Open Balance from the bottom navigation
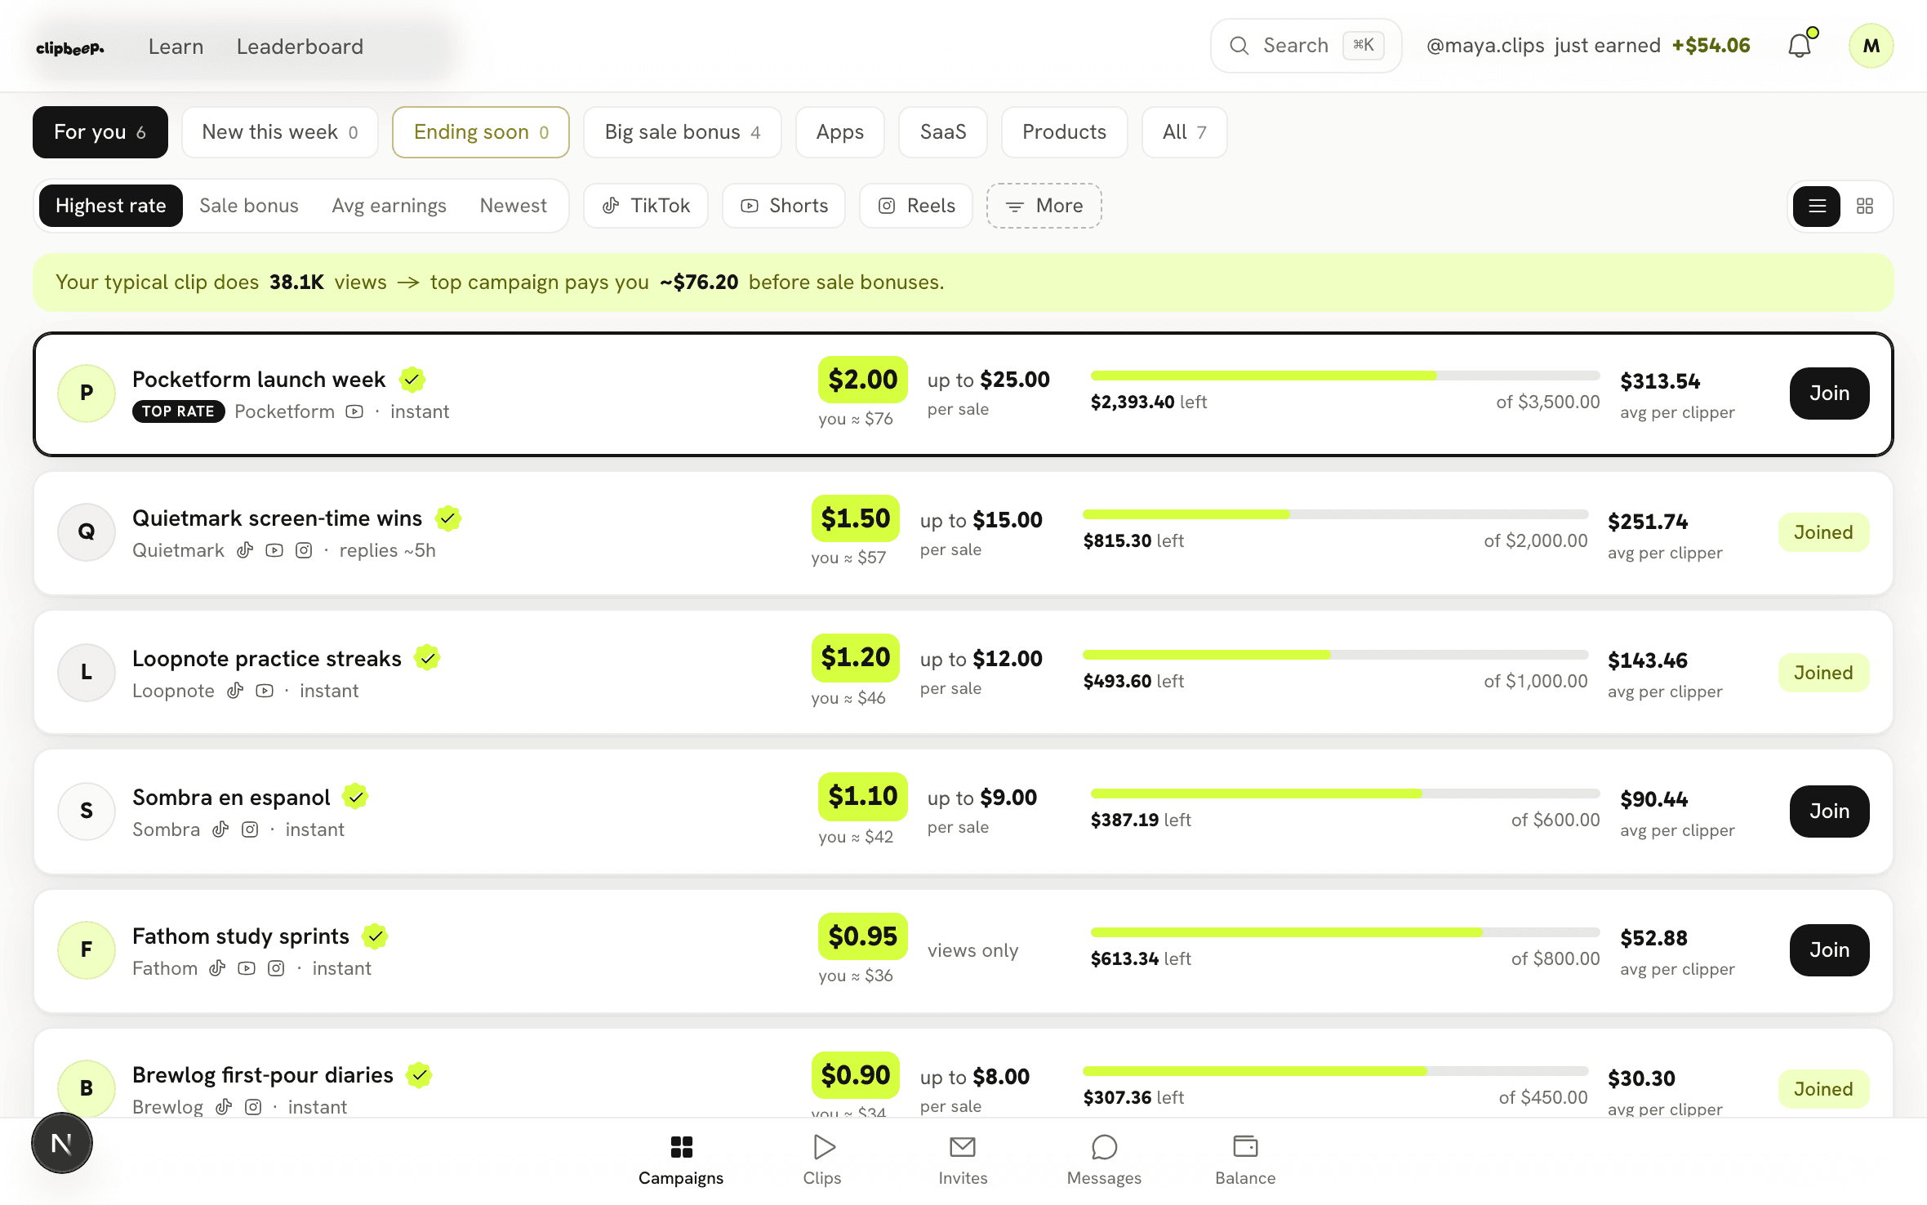Screen dimensions: 1927x1205 click(x=1245, y=1159)
